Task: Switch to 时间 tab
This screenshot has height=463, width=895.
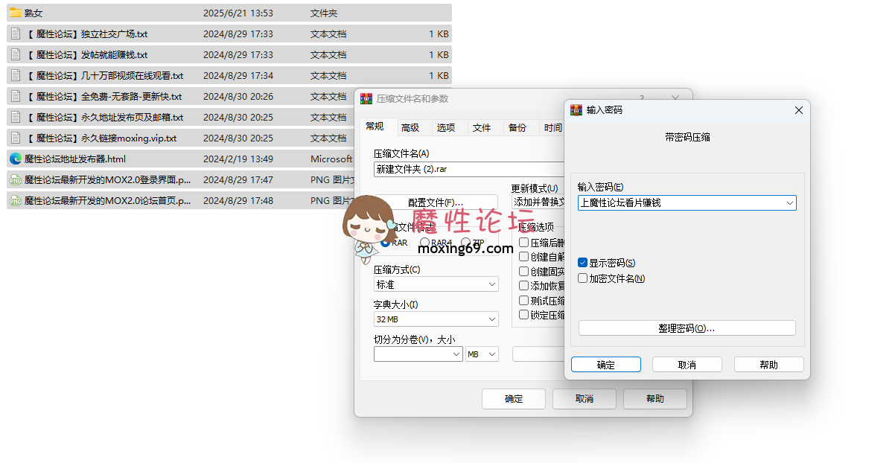Action: pyautogui.click(x=552, y=128)
